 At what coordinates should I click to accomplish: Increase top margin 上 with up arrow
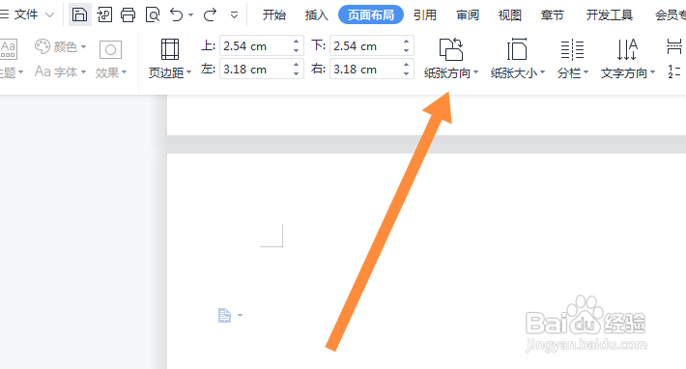[297, 42]
